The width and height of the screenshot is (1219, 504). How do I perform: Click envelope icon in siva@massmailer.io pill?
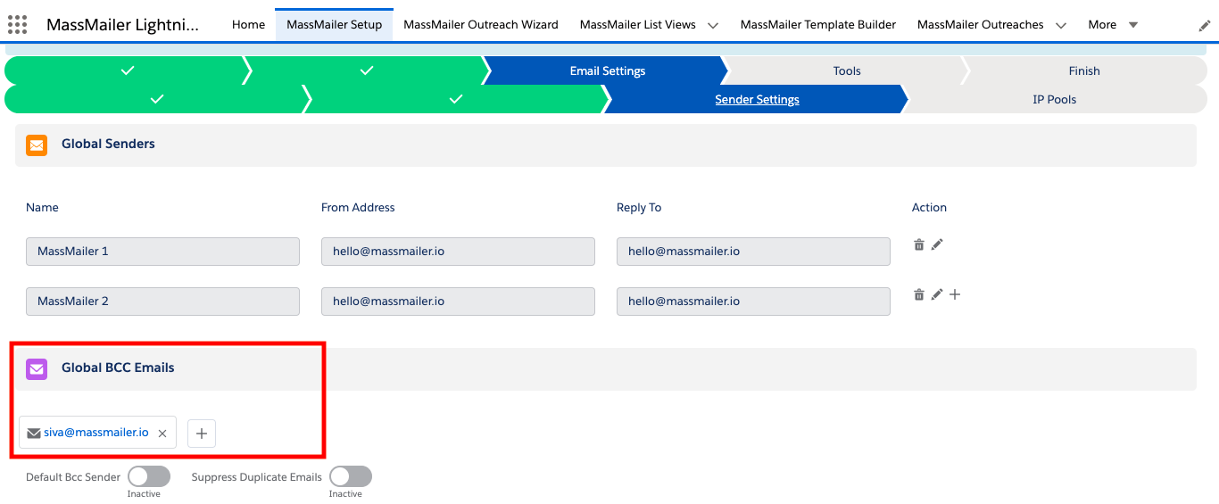(34, 434)
